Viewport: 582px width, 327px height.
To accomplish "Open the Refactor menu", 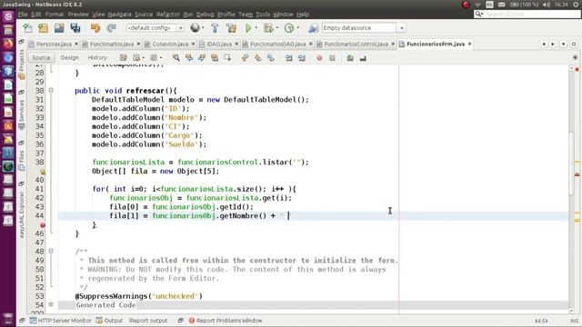I will [167, 15].
